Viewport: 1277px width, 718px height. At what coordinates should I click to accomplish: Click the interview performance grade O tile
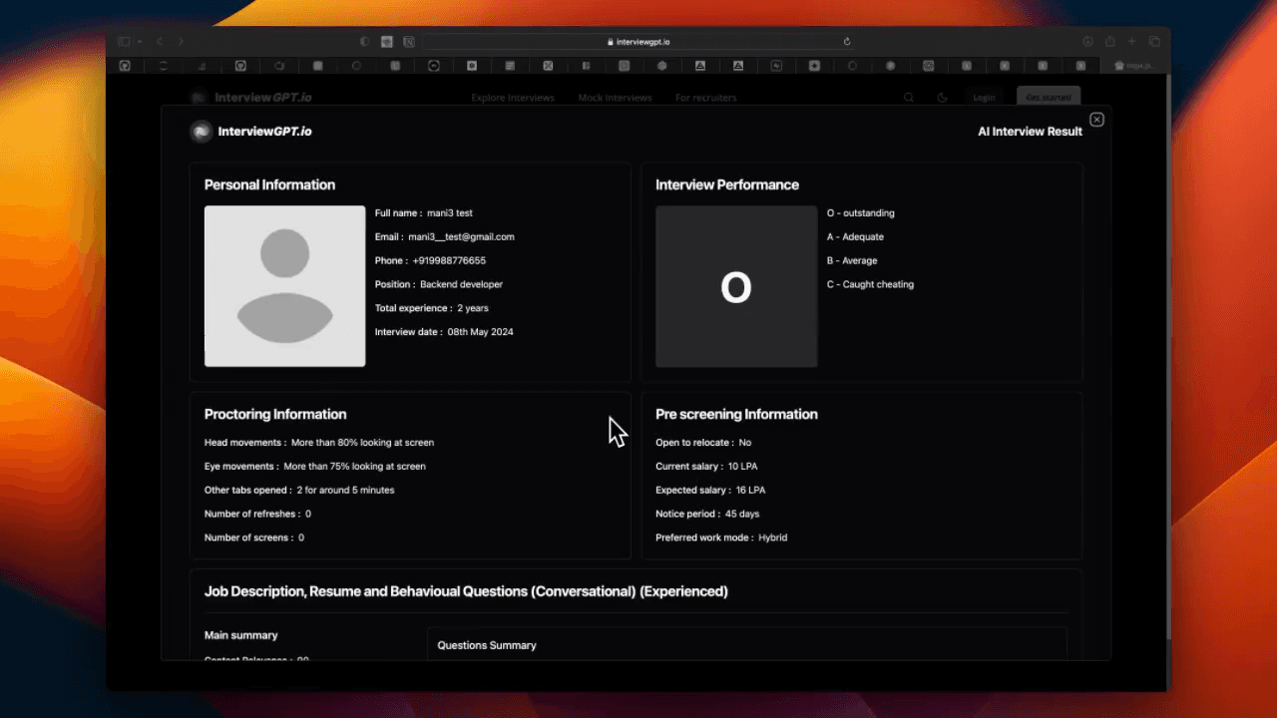point(736,286)
